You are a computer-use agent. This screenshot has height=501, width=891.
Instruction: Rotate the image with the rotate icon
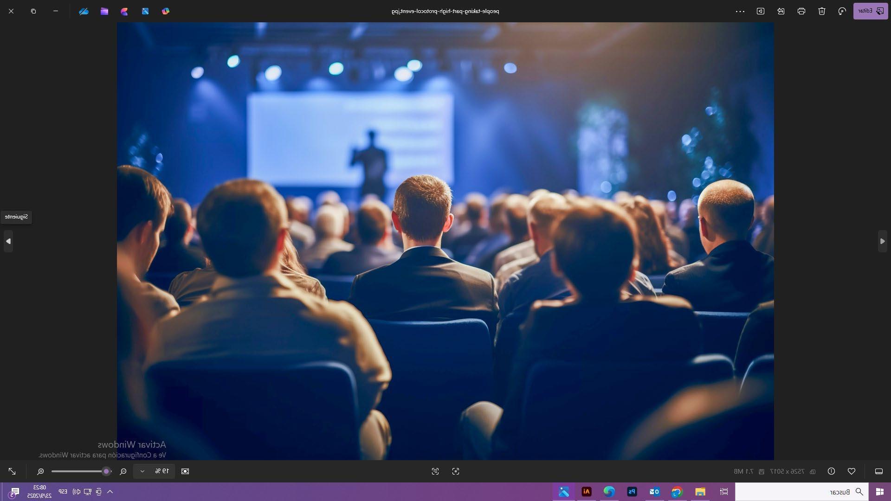click(x=842, y=11)
